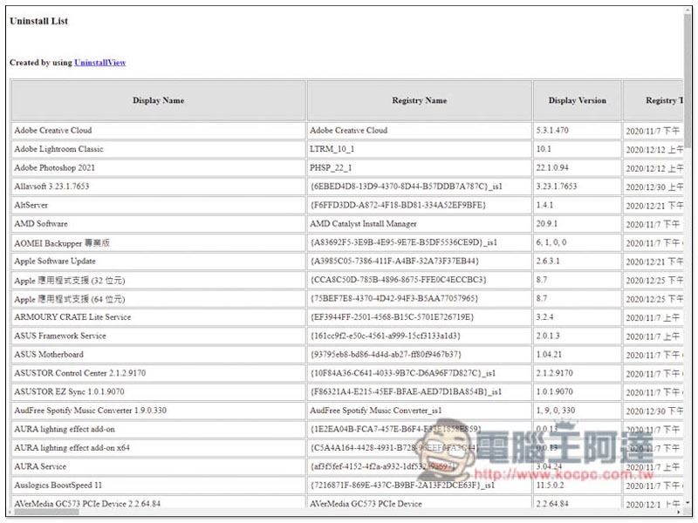This screenshot has width=698, height=523.
Task: Click the AURA lighting effect add-on x64 cell
Action: pos(159,448)
